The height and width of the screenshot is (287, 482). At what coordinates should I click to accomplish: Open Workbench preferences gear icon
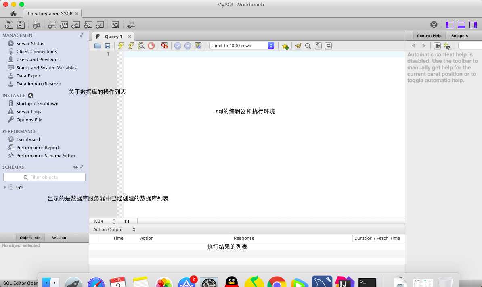click(x=434, y=25)
